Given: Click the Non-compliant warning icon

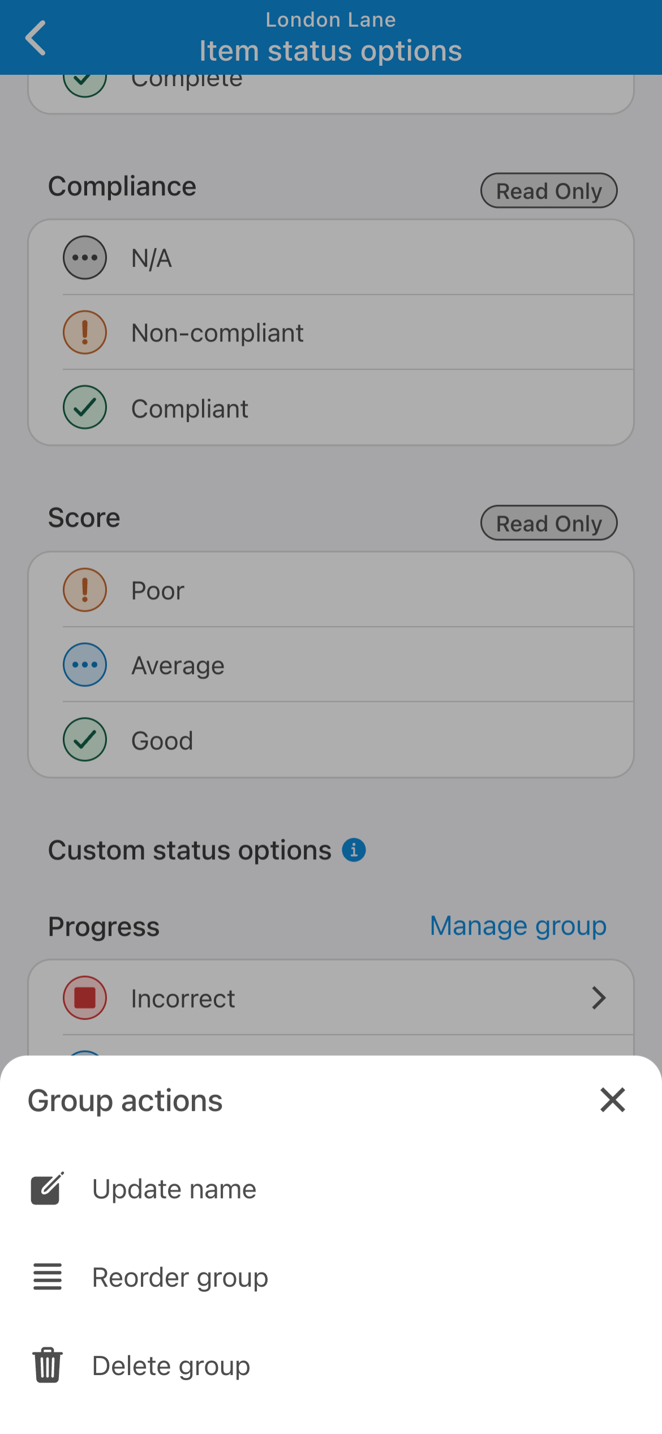Looking at the screenshot, I should pos(85,332).
